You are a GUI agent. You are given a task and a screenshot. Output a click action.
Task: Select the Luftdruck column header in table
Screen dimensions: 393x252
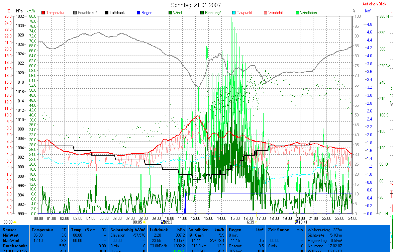pos(158,230)
